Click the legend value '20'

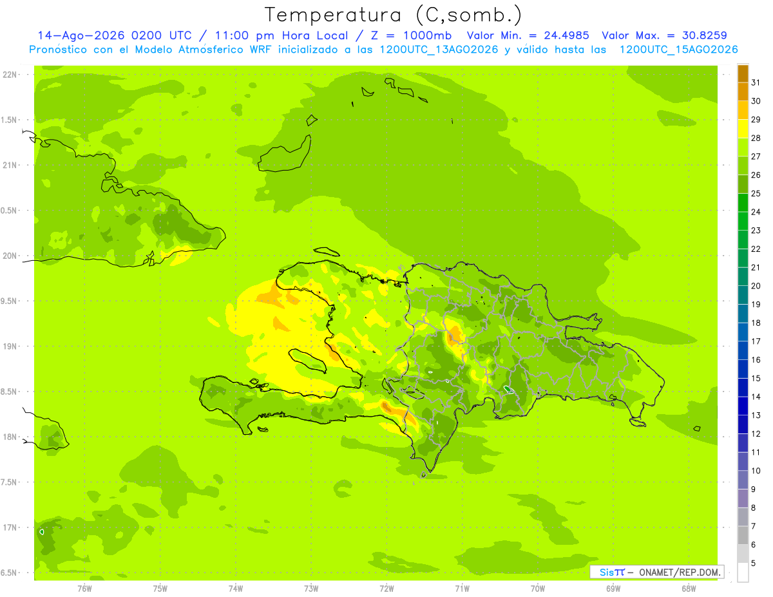[756, 286]
